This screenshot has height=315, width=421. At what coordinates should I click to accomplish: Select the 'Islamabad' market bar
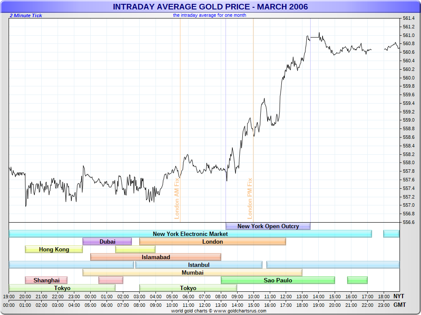[x=156, y=257]
